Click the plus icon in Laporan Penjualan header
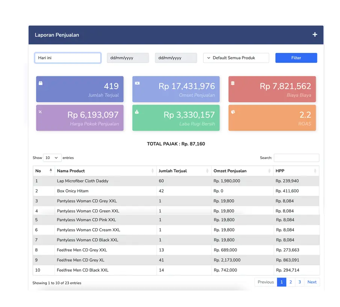 pos(315,35)
